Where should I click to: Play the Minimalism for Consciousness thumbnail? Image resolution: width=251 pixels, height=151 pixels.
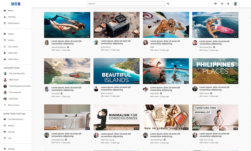[116, 117]
